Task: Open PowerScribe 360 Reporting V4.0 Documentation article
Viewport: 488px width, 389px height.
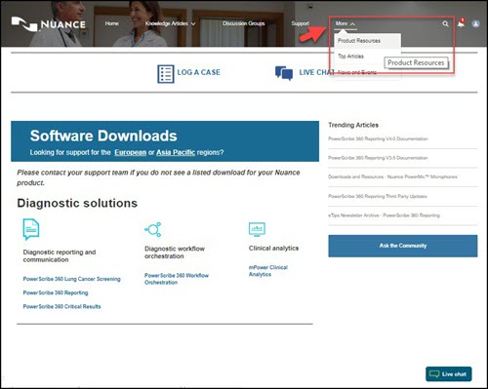Action: (378, 138)
